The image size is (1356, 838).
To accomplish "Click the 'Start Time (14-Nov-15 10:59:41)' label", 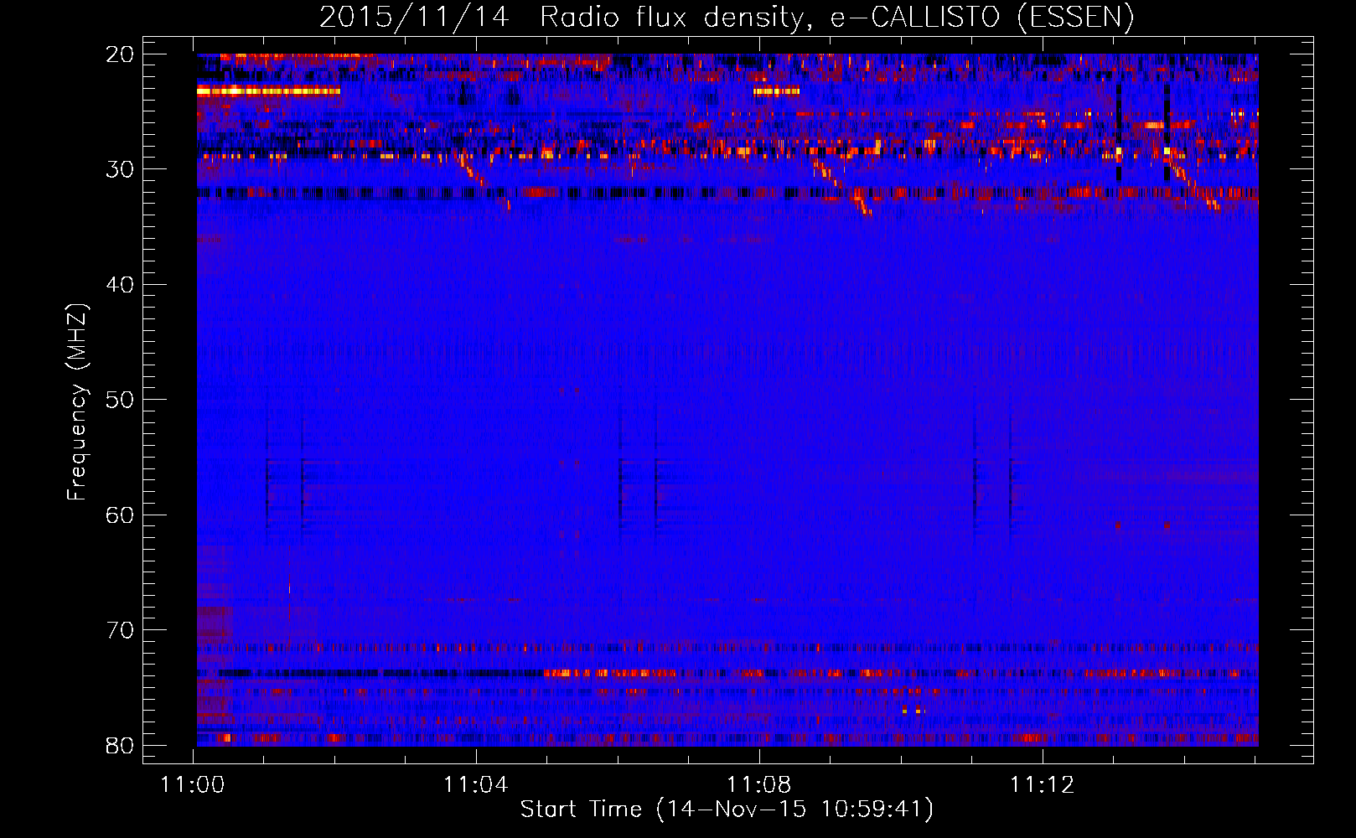I will click(727, 810).
